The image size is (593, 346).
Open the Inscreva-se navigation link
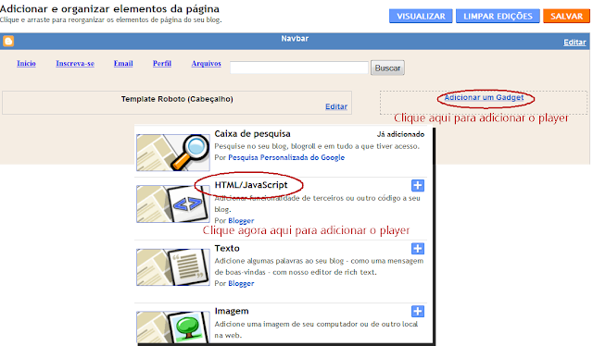click(75, 64)
